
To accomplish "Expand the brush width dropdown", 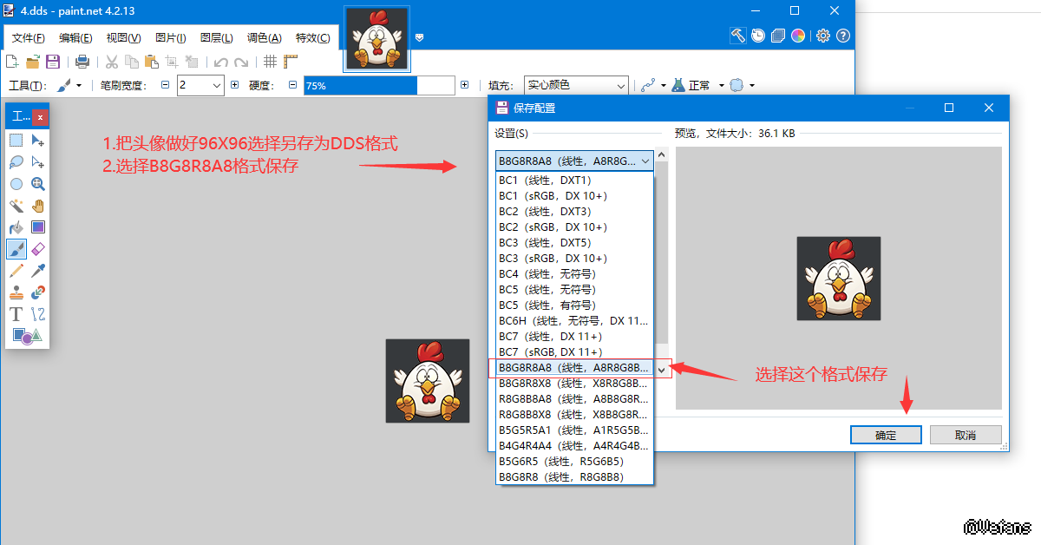I will [x=216, y=85].
